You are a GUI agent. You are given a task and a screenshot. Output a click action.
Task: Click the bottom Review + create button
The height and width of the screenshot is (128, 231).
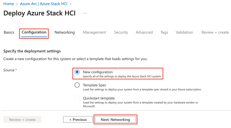click(x=22, y=120)
